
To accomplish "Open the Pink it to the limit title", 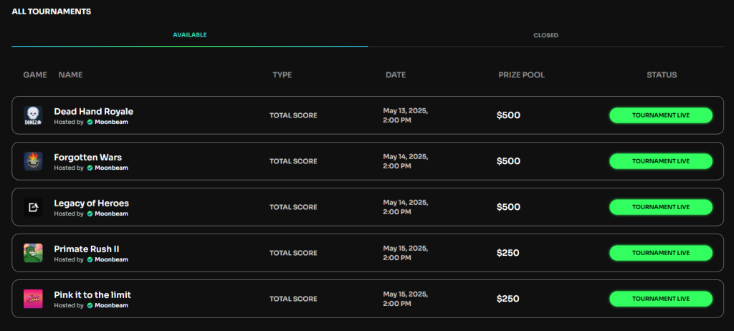I will 92,295.
